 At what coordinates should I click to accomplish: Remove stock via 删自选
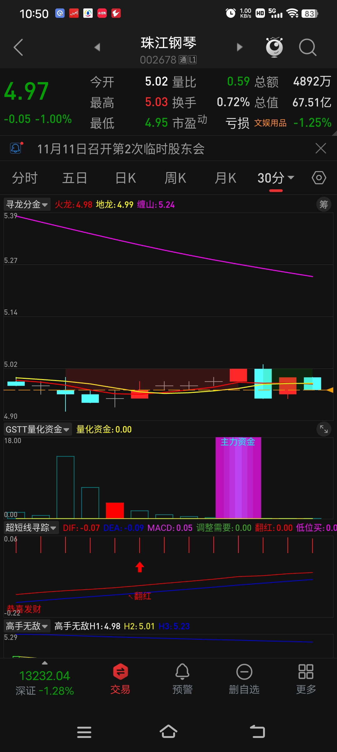[x=244, y=679]
